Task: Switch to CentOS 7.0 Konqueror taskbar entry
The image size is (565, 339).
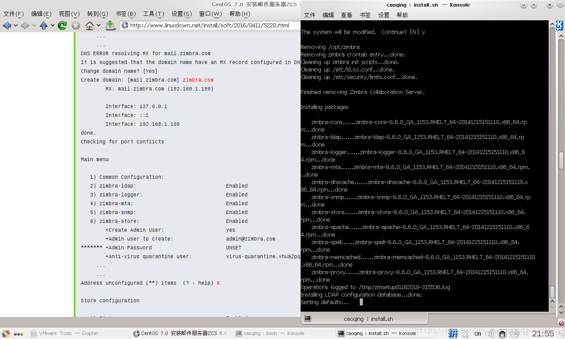Action: [x=181, y=333]
